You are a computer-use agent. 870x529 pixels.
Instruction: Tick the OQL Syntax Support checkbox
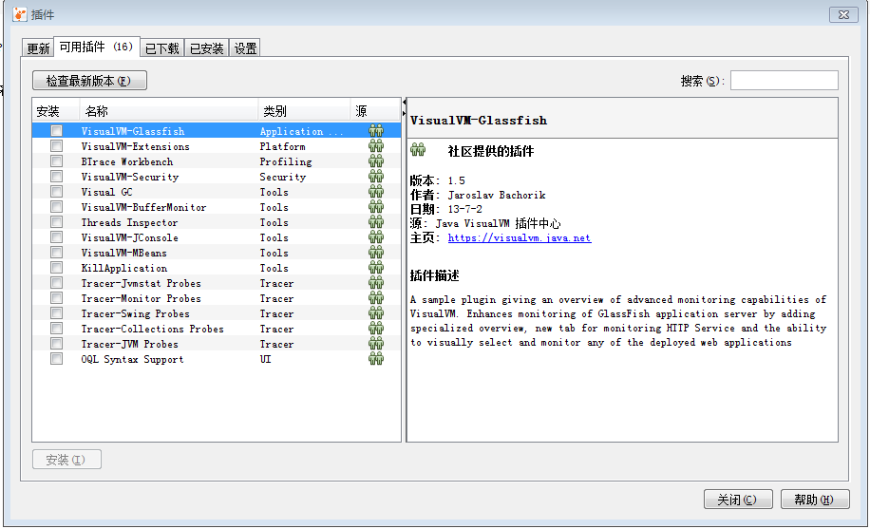point(57,359)
